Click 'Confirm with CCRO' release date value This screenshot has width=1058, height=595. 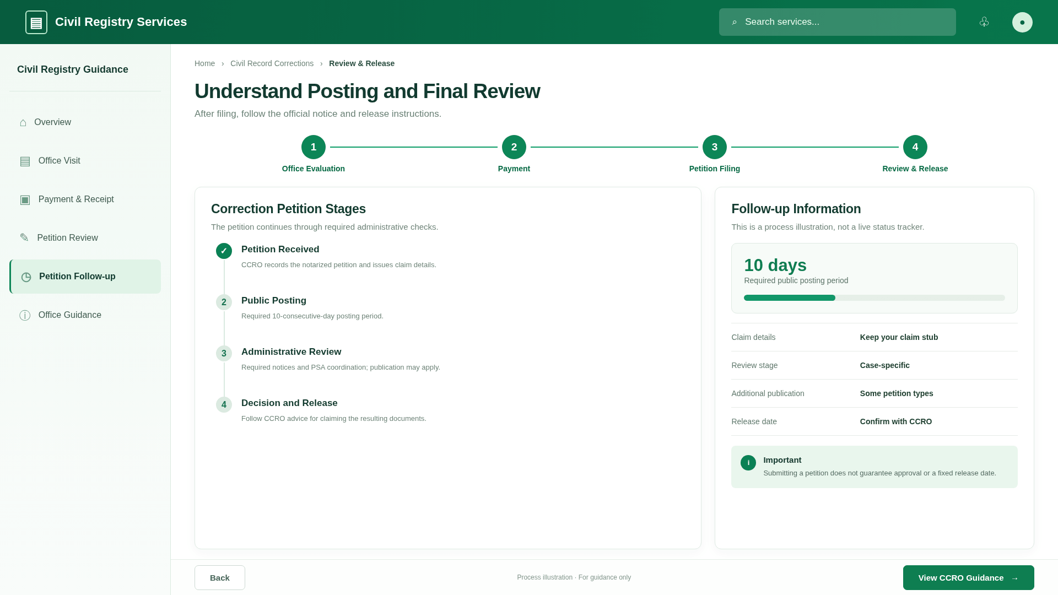[895, 421]
